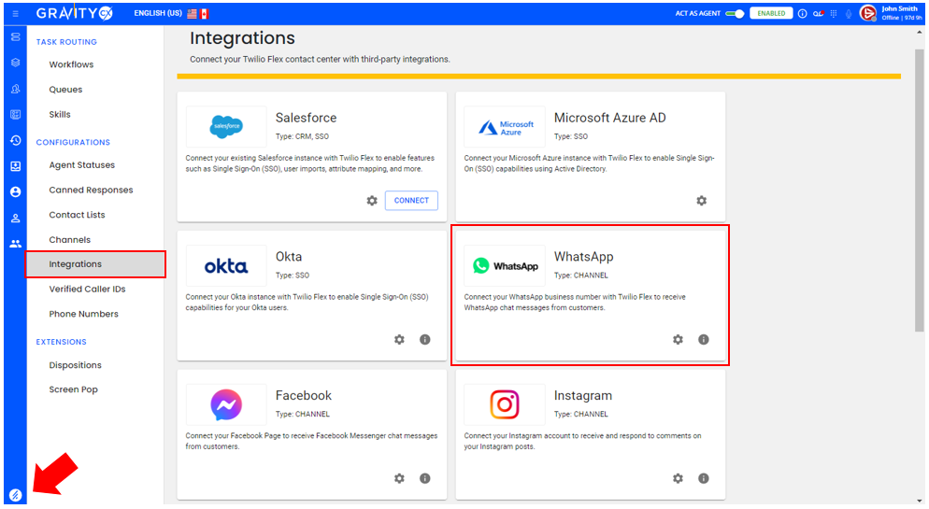Click the round icon at bottom of sidebar
This screenshot has height=509, width=929.
click(x=15, y=495)
